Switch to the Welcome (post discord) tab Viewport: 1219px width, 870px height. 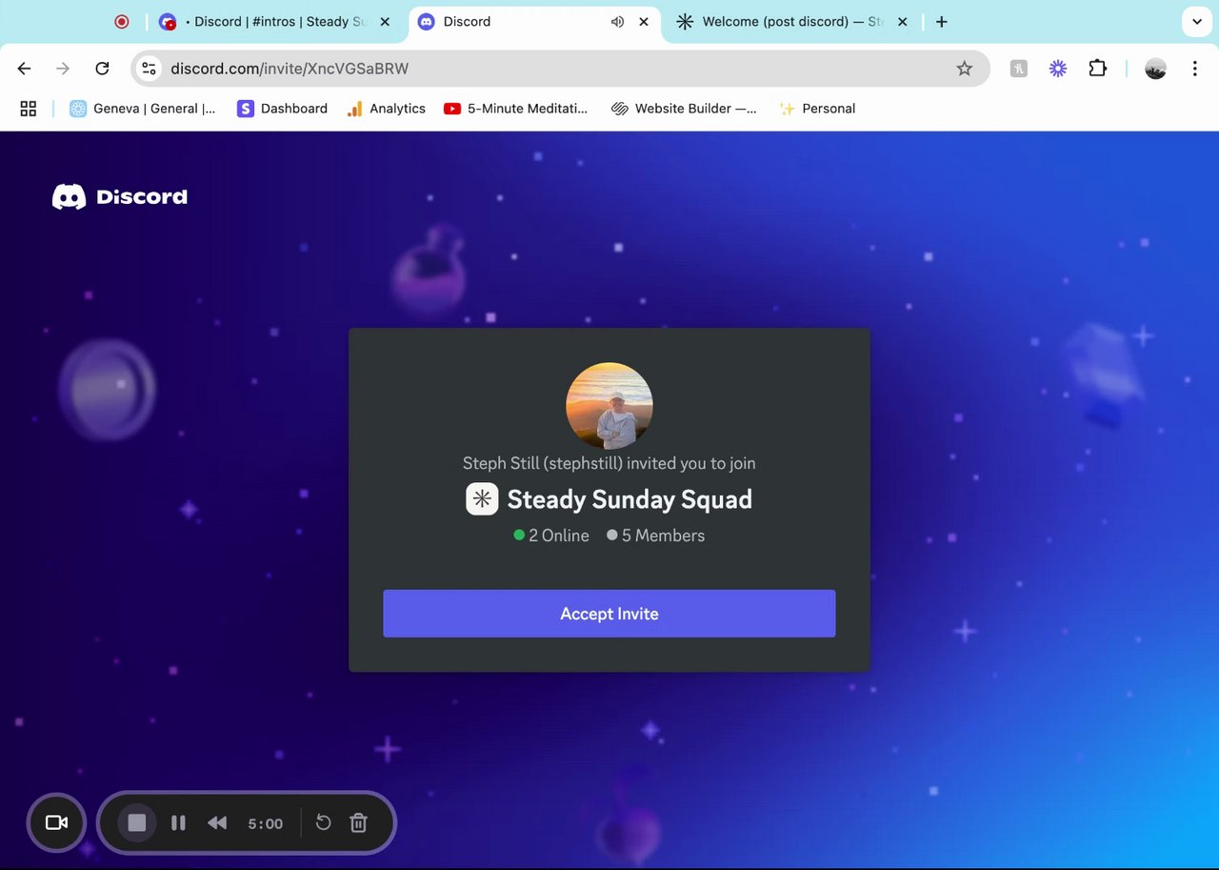(792, 21)
